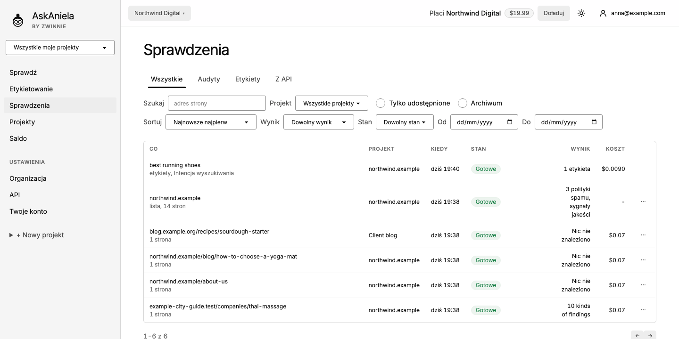Open the Sortuj Najnowsze najpierw dropdown
This screenshot has height=339, width=679.
(x=211, y=122)
